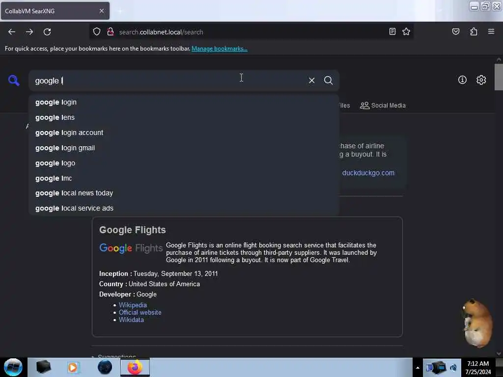Choose suggestion "google lmc"
Viewport: 503px width, 377px height.
point(184,178)
